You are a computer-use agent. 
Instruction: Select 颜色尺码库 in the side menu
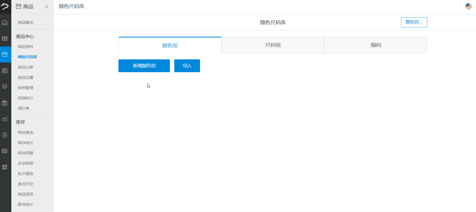click(27, 57)
